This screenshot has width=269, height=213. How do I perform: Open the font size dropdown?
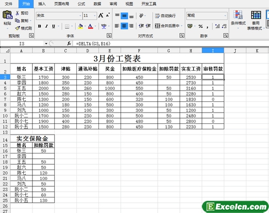click(x=95, y=16)
